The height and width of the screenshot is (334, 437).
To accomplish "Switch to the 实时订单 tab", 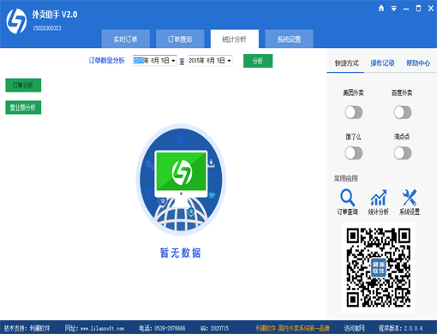I will pos(126,39).
